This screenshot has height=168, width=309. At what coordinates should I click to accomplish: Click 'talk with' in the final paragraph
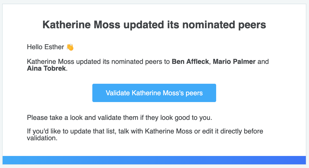pos(131,131)
